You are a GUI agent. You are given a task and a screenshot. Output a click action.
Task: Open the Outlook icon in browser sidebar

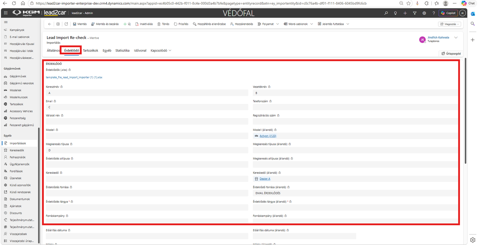point(473,14)
